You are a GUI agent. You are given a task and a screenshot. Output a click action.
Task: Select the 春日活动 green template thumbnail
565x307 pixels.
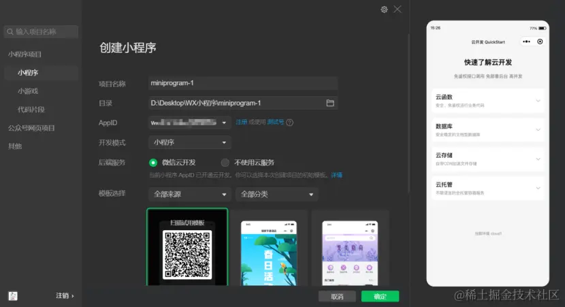(x=269, y=248)
